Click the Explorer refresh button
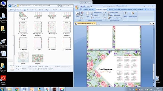The height and width of the screenshot is (91, 163). pyautogui.click(x=60, y=6)
